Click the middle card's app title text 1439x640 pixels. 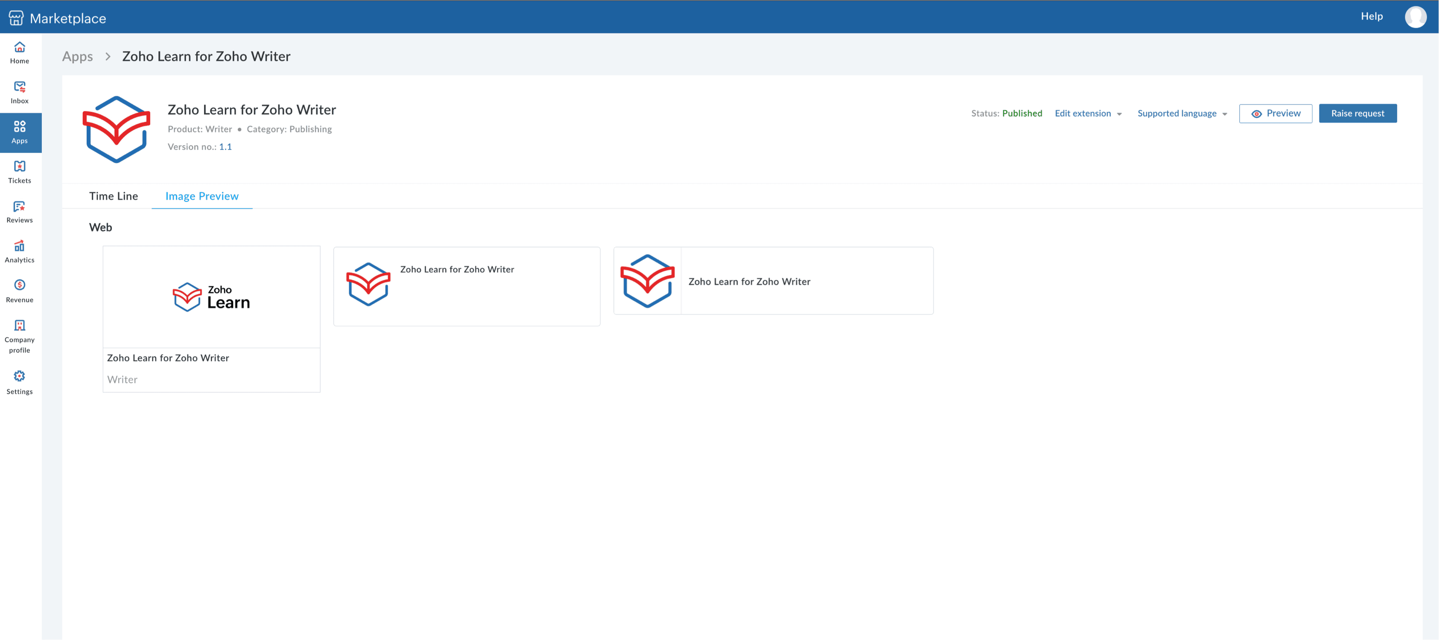tap(457, 269)
